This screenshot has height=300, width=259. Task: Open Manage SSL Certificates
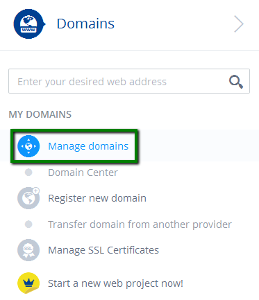pyautogui.click(x=103, y=250)
